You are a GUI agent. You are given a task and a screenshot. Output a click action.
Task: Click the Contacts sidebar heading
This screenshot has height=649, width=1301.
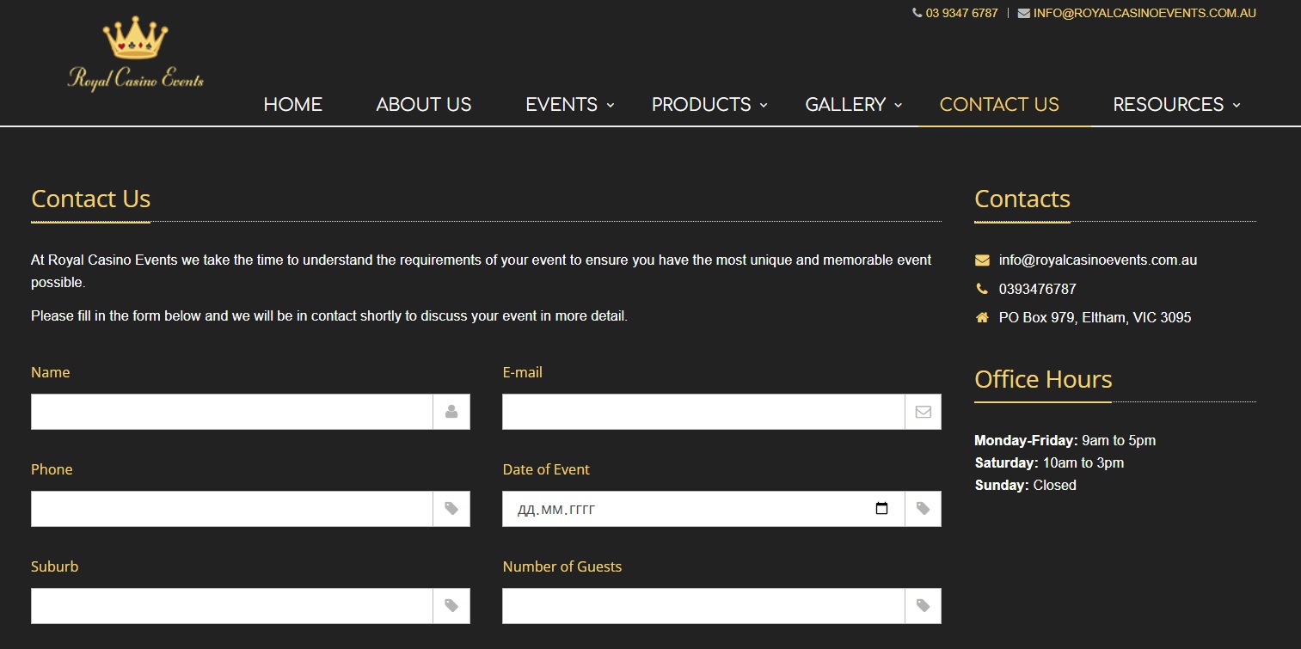(x=1022, y=199)
